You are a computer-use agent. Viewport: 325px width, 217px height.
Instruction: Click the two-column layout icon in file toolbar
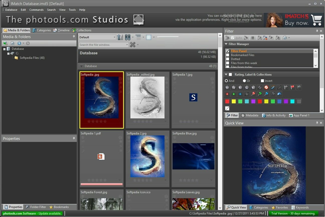click(x=128, y=37)
